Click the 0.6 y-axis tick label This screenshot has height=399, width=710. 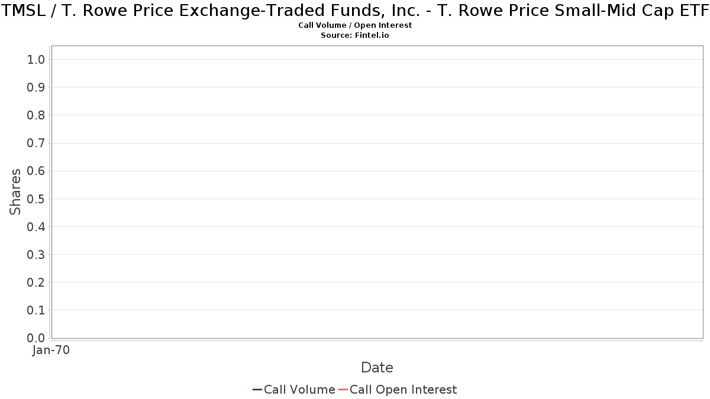click(x=36, y=171)
